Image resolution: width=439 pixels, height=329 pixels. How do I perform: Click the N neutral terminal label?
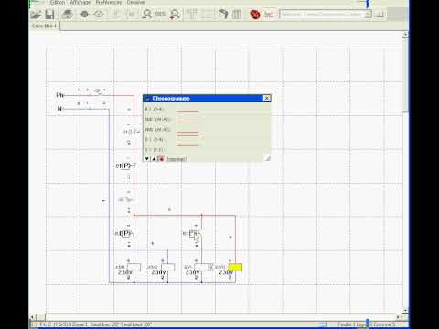coord(59,109)
